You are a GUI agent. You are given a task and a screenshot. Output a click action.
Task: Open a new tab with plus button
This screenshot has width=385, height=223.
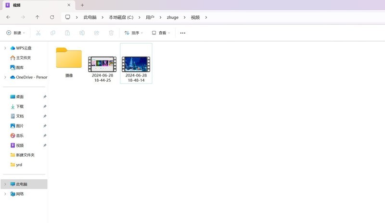click(x=82, y=5)
